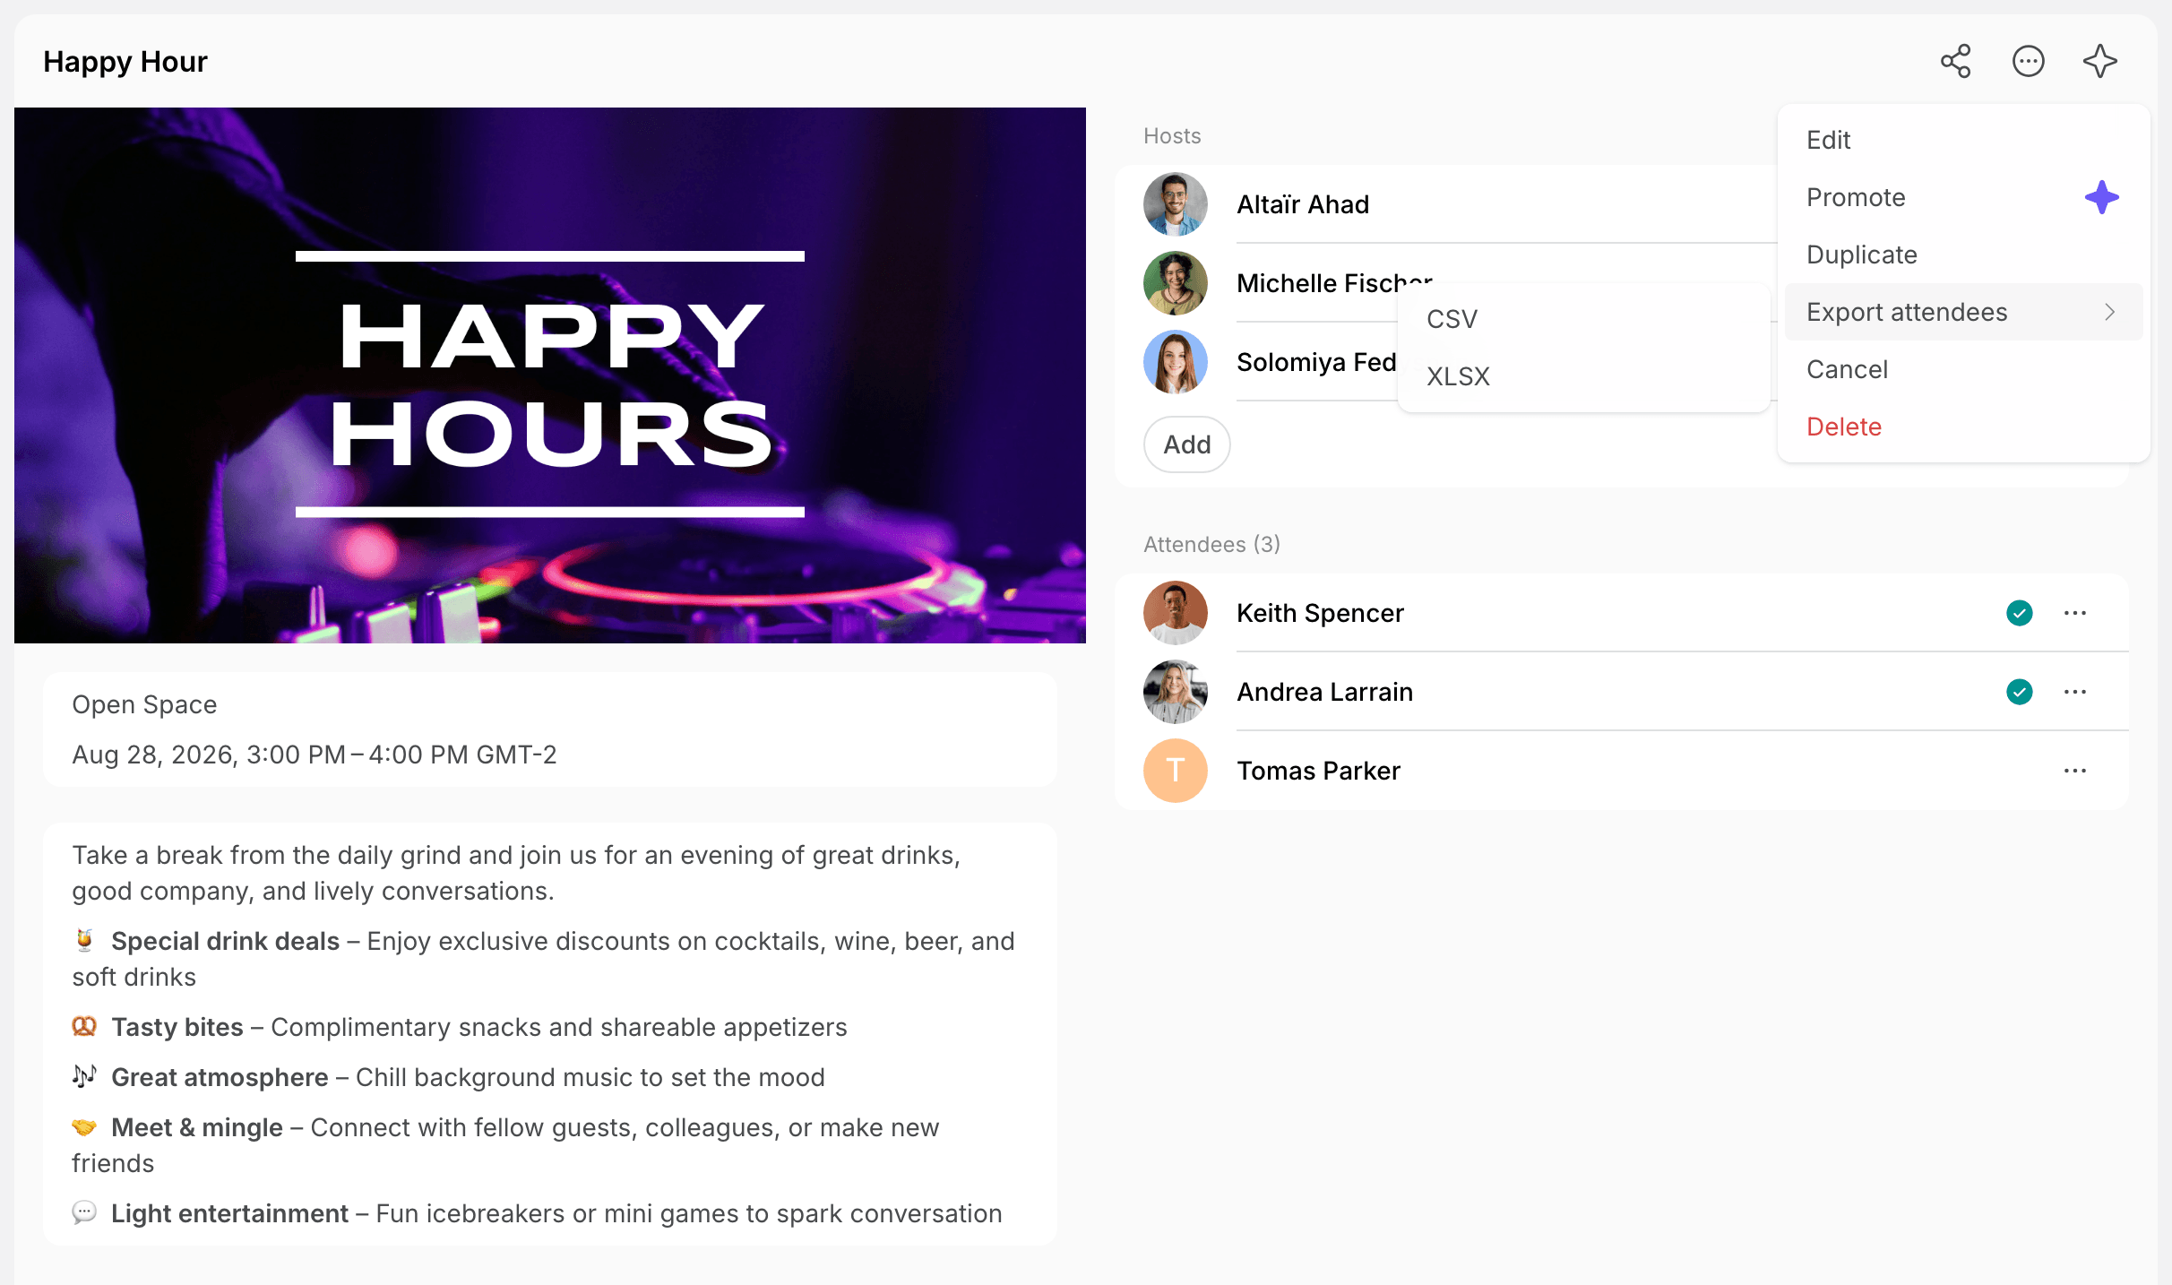2172x1285 pixels.
Task: Click the share icon in header
Action: coord(1955,61)
